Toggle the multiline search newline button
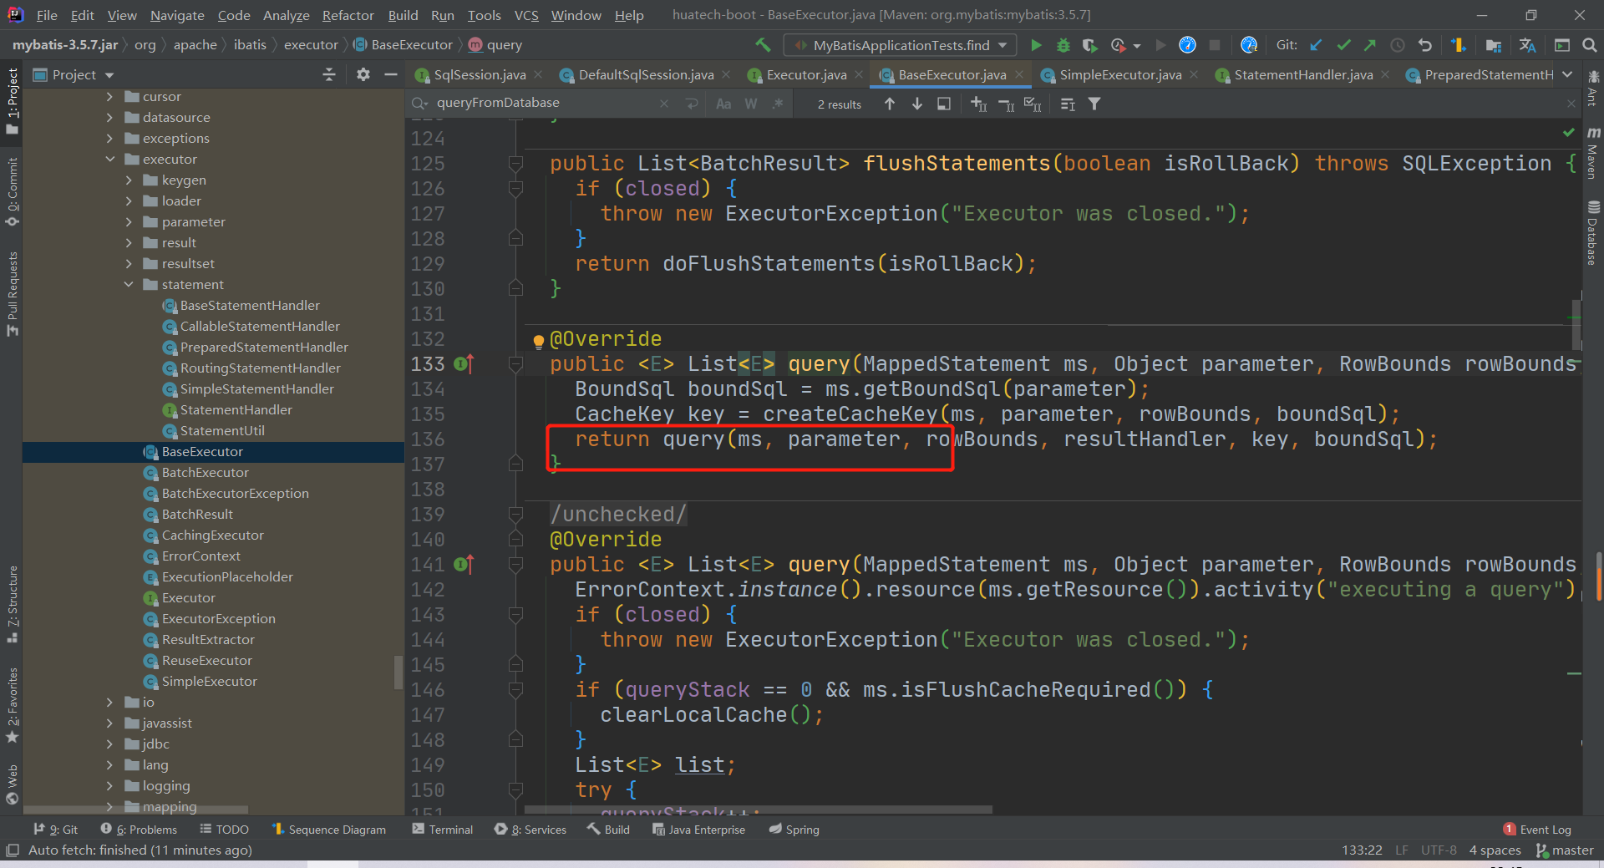 pyautogui.click(x=692, y=104)
